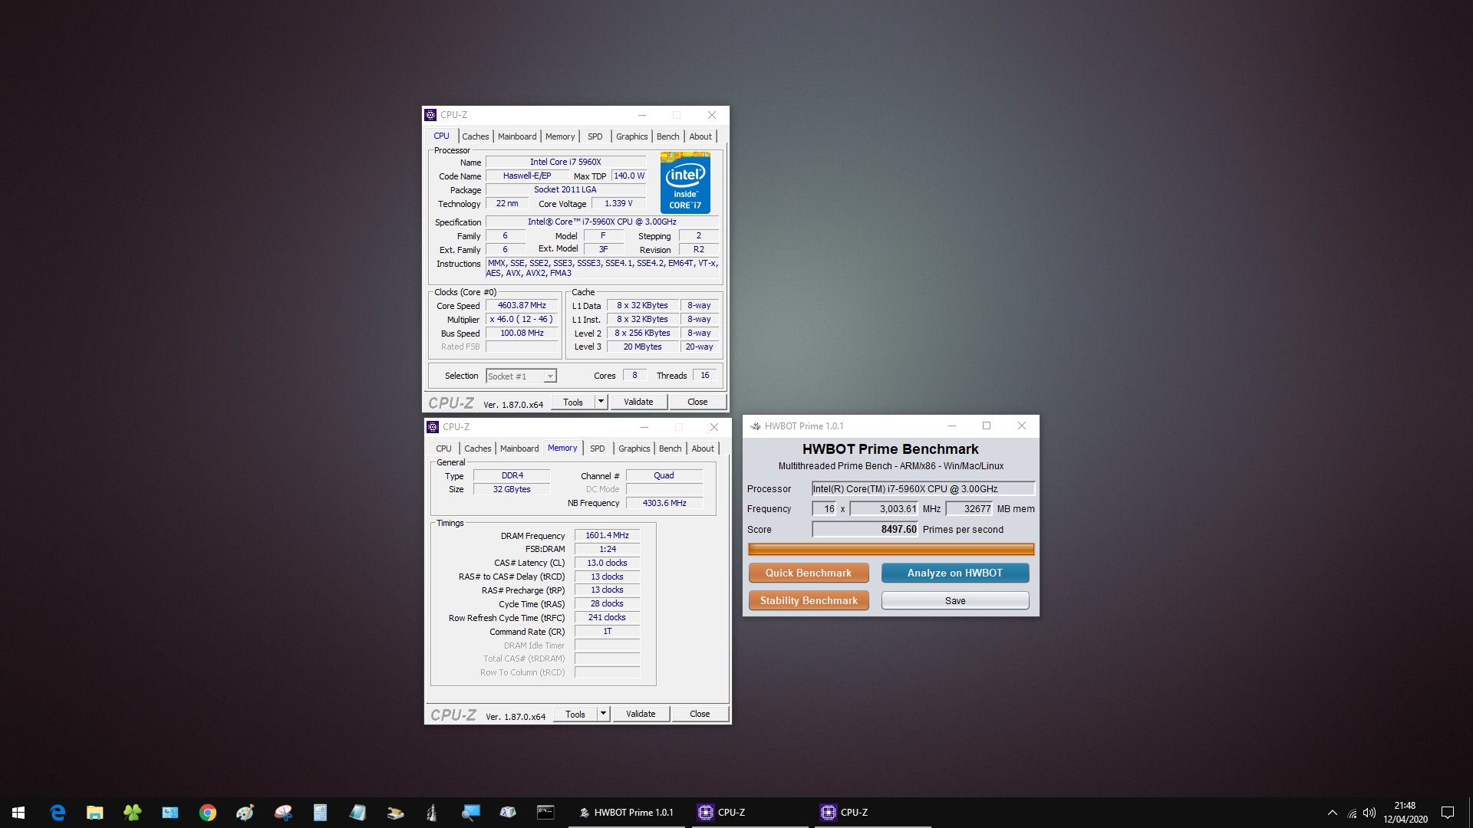Open Microsoft Edge from taskbar
The height and width of the screenshot is (828, 1473).
[58, 812]
